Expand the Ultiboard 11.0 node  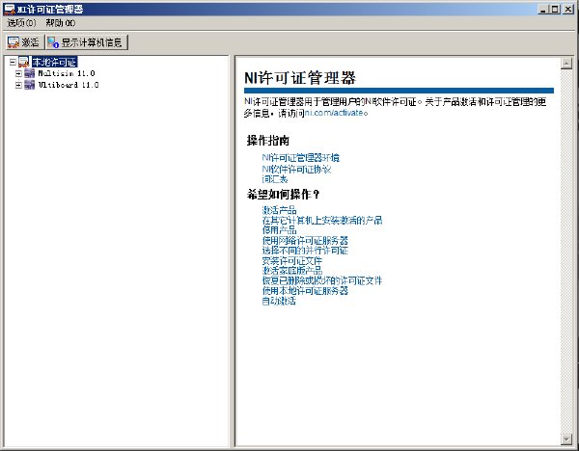18,85
